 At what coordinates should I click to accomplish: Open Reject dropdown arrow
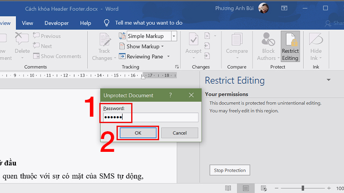point(215,36)
